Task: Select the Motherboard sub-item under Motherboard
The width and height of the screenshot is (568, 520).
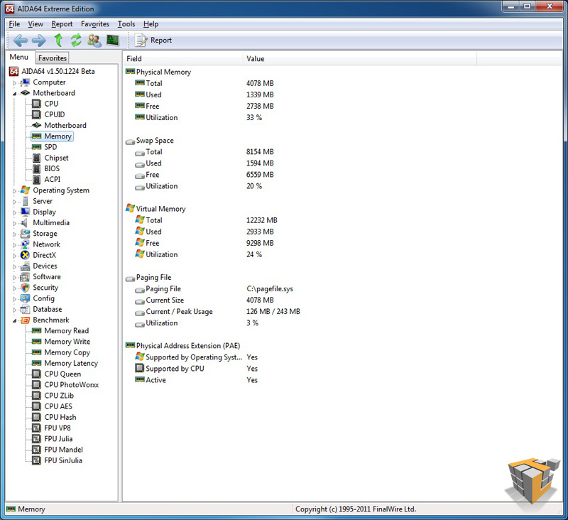Action: pyautogui.click(x=60, y=125)
